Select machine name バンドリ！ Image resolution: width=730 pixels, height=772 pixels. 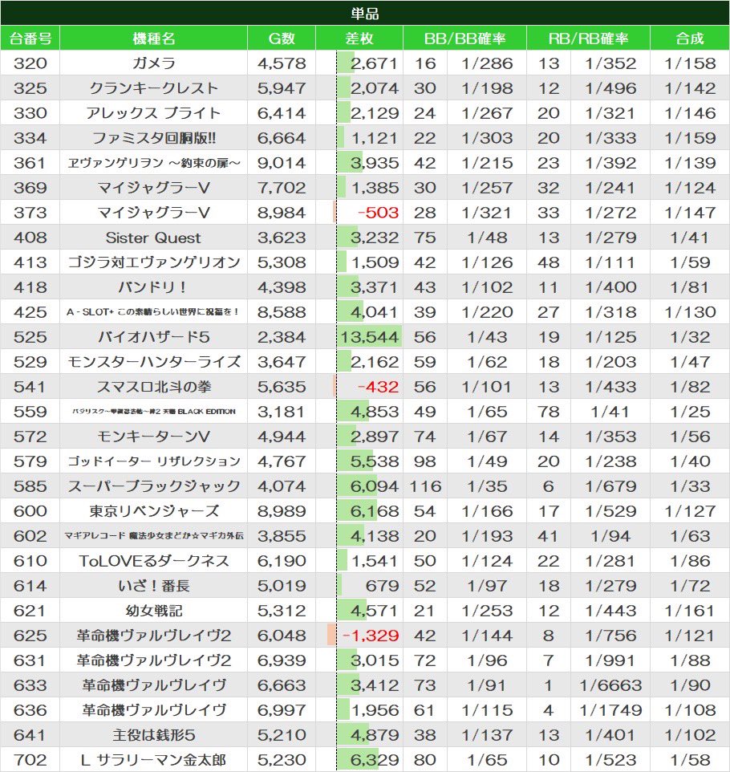click(153, 287)
